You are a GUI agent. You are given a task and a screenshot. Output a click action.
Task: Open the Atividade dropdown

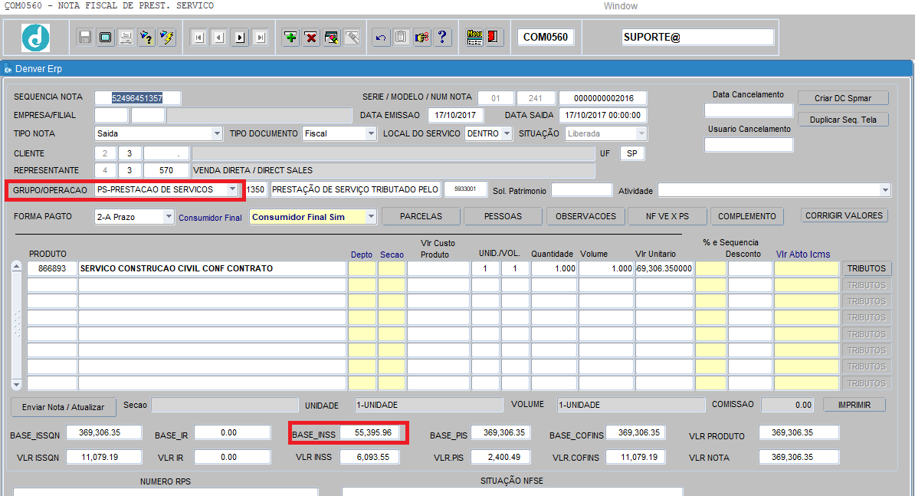885,190
